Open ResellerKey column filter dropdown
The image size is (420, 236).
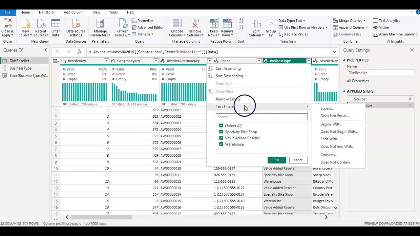pos(106,61)
